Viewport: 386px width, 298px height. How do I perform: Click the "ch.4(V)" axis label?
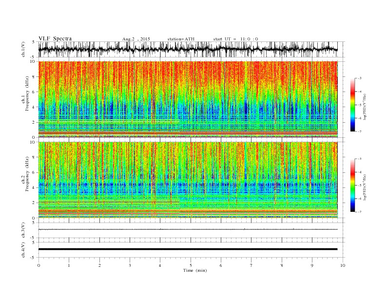(23, 250)
